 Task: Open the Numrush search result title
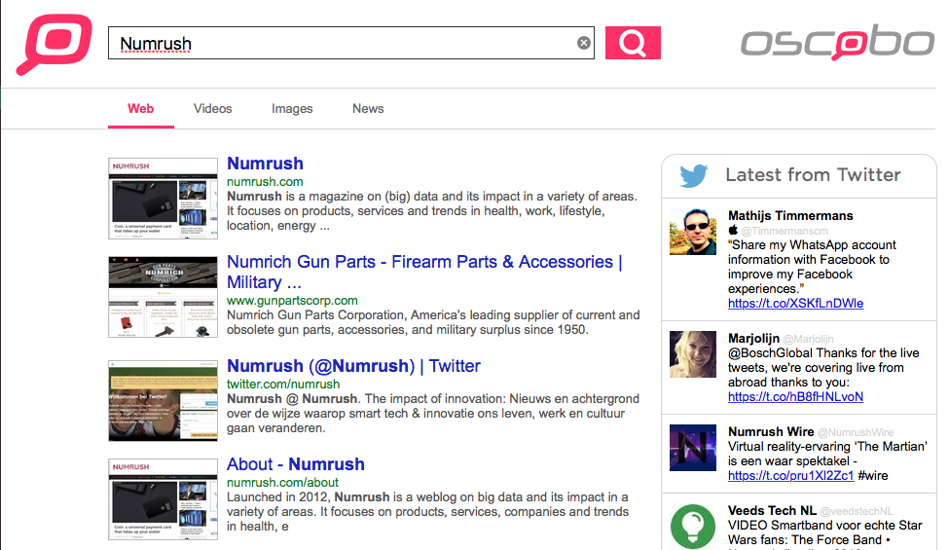click(265, 164)
